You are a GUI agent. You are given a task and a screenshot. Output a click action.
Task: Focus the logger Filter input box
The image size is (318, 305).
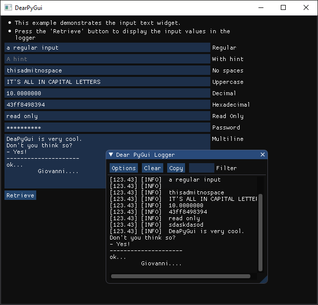tap(201, 168)
